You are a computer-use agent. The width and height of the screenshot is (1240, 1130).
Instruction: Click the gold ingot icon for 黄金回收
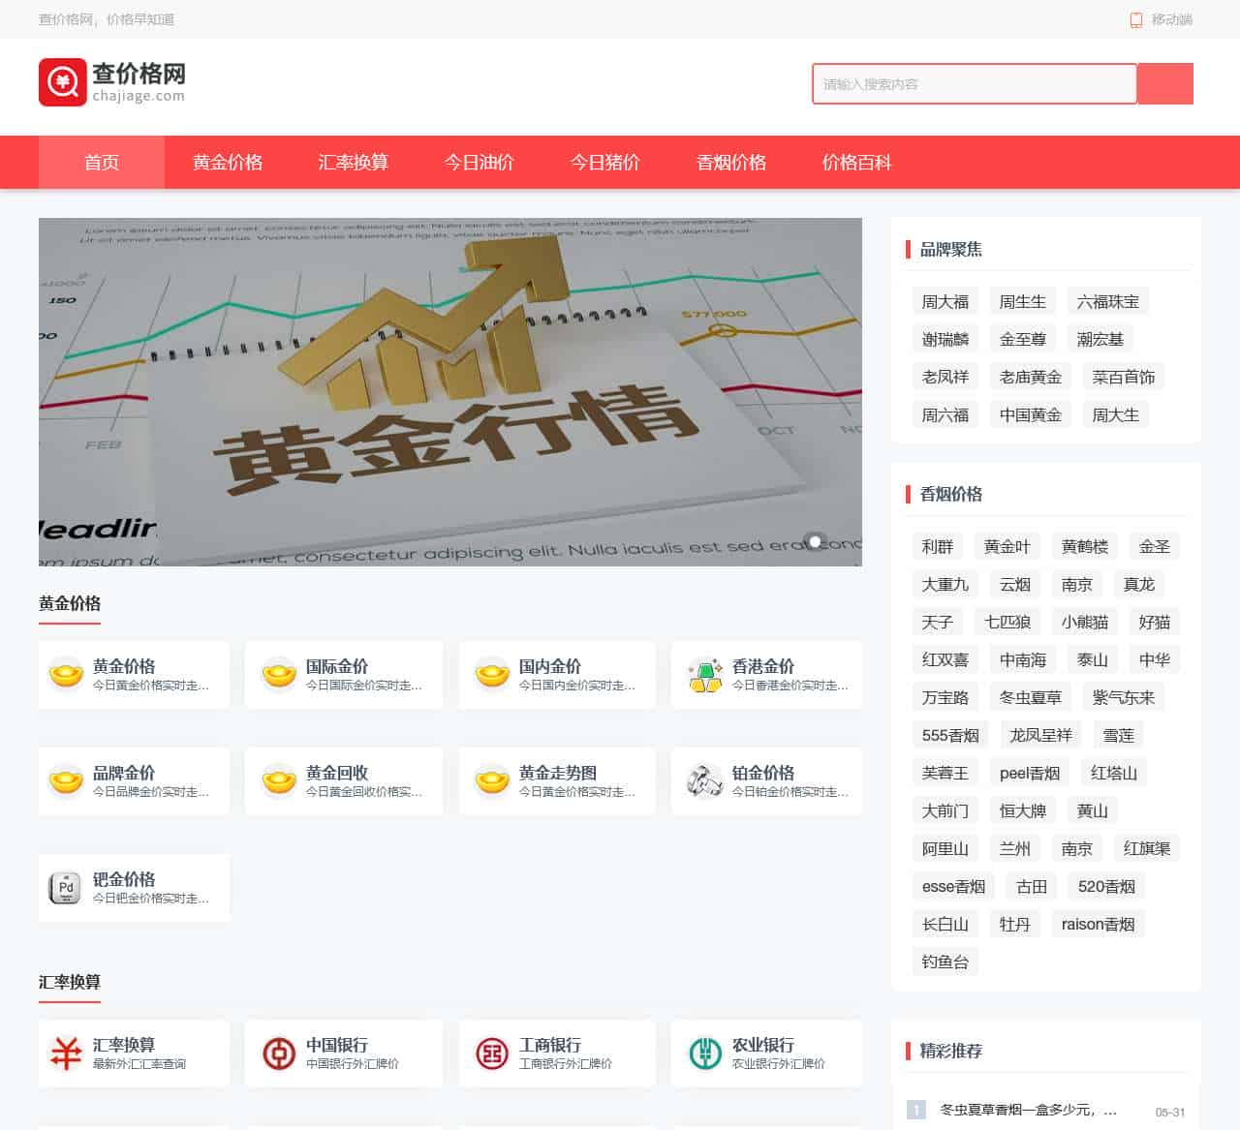(279, 780)
